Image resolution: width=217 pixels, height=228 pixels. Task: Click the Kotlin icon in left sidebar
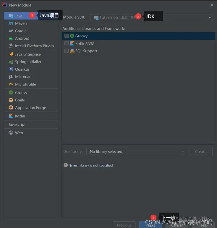pyautogui.click(x=11, y=116)
